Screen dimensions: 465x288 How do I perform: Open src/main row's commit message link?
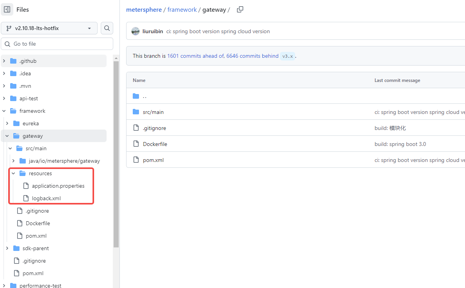click(419, 112)
